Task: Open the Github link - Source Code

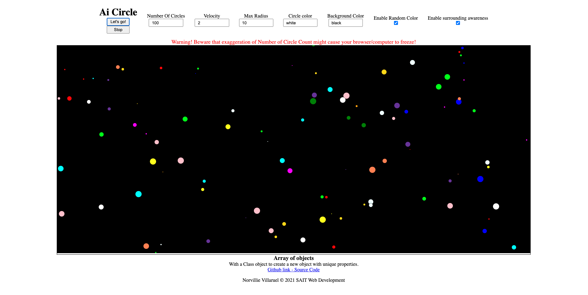Action: 293,270
